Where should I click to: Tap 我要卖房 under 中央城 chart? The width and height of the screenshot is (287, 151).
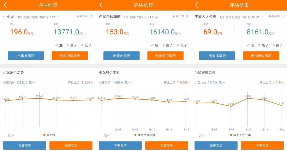tap(25, 145)
